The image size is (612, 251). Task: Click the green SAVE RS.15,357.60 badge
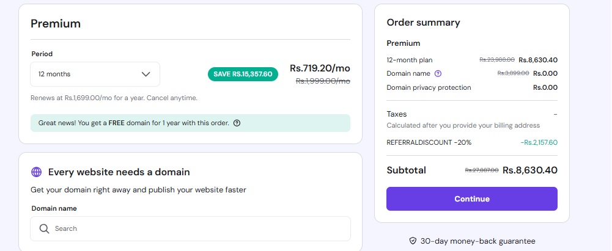pos(243,74)
